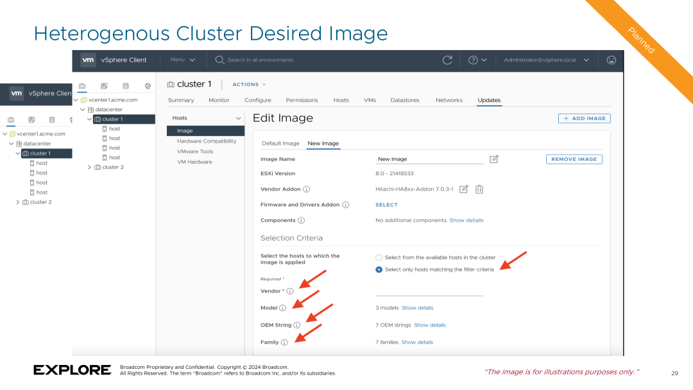Collapse the Hosts section in the Updates sidebar
The width and height of the screenshot is (693, 390).
[x=238, y=119]
